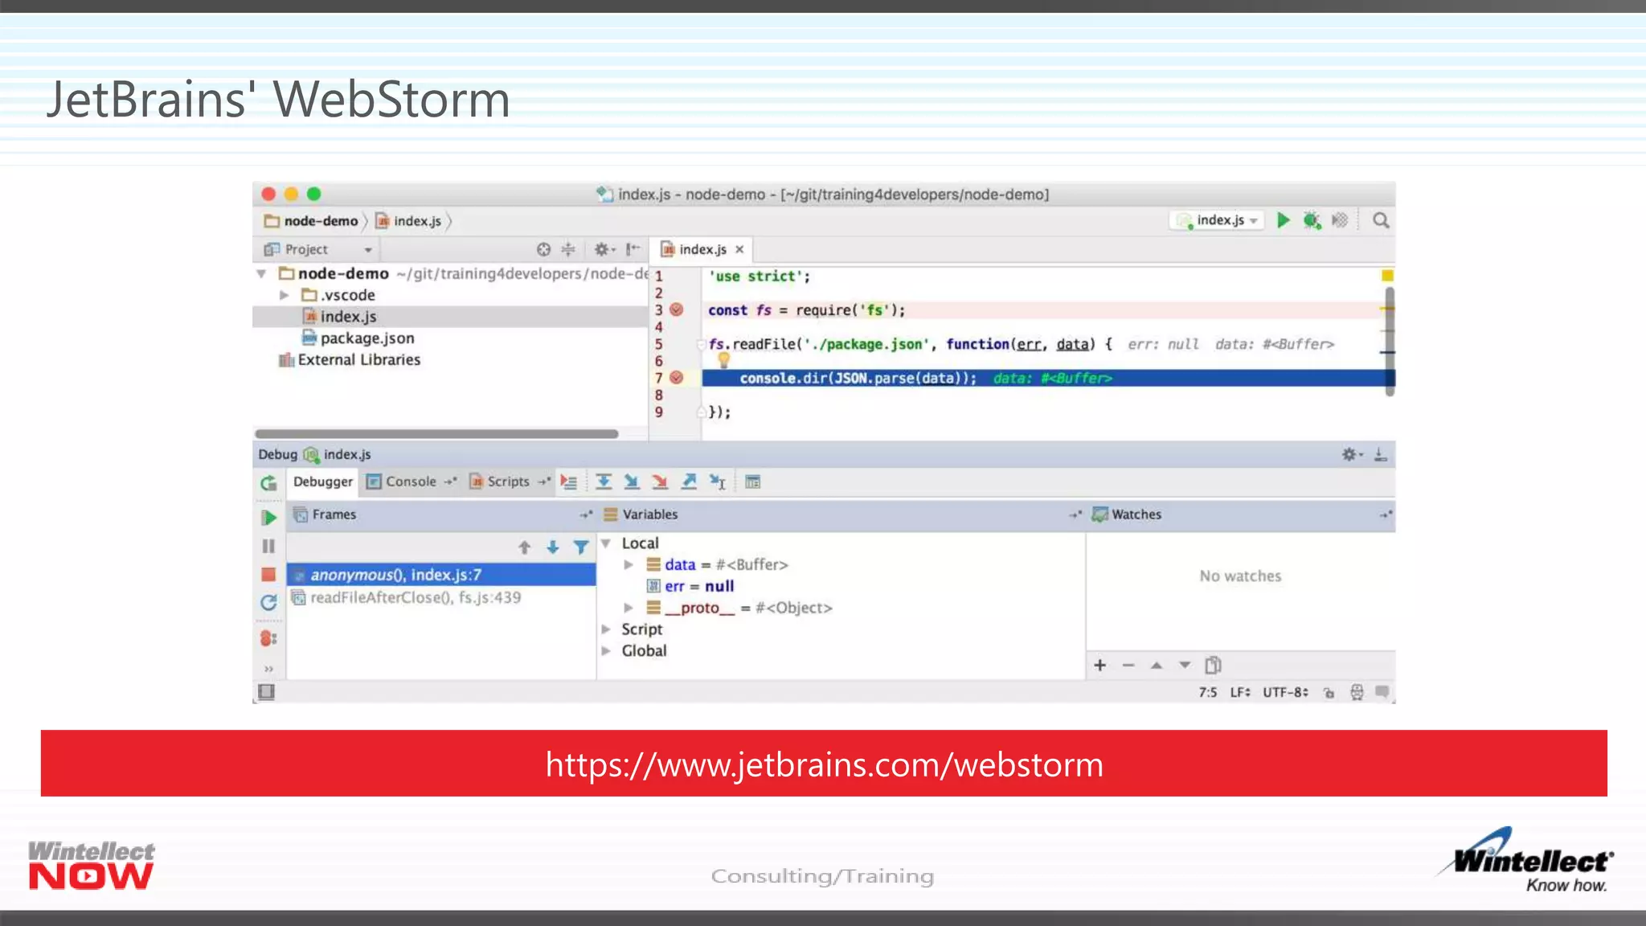View breakpoints icon in debug sidebar

click(x=268, y=638)
